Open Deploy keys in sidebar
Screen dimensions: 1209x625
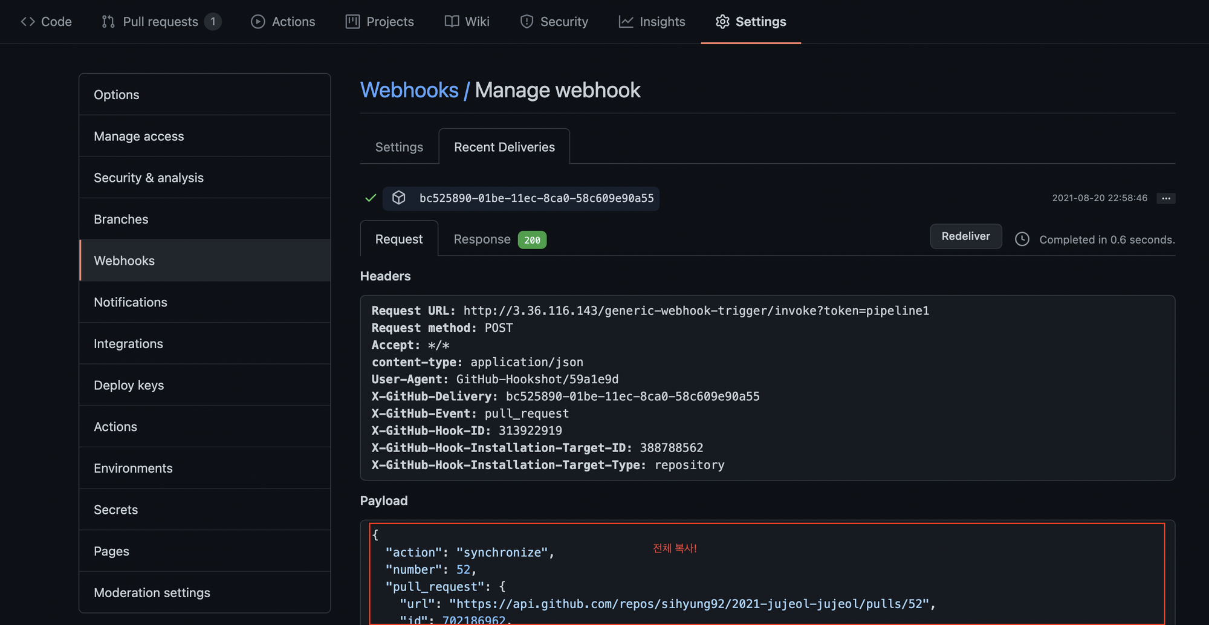pyautogui.click(x=129, y=385)
